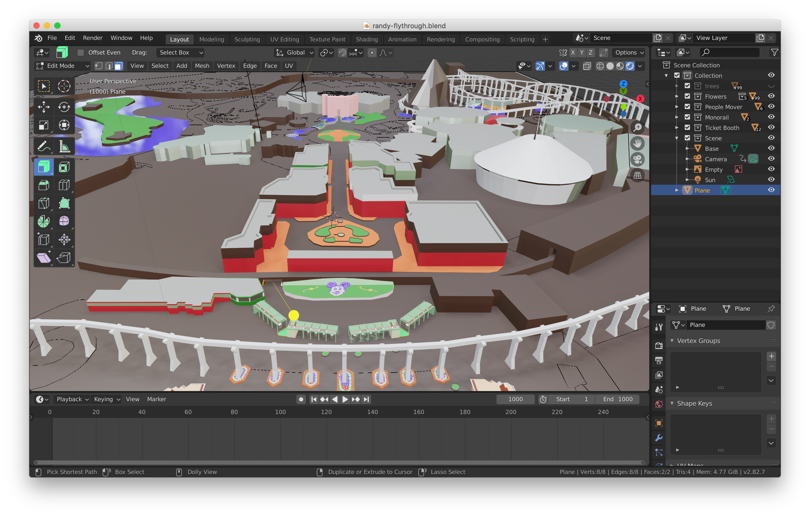Activate the Inset Faces tool

pyautogui.click(x=64, y=167)
